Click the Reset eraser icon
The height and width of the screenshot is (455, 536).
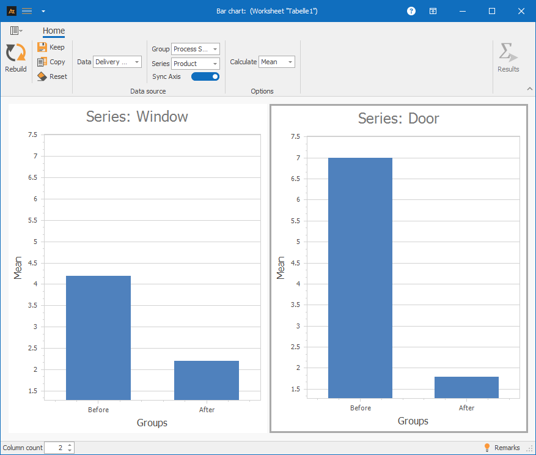pos(42,76)
